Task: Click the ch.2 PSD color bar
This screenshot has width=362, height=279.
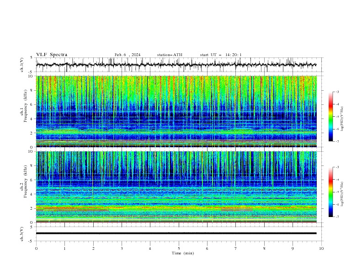Action: click(330, 192)
